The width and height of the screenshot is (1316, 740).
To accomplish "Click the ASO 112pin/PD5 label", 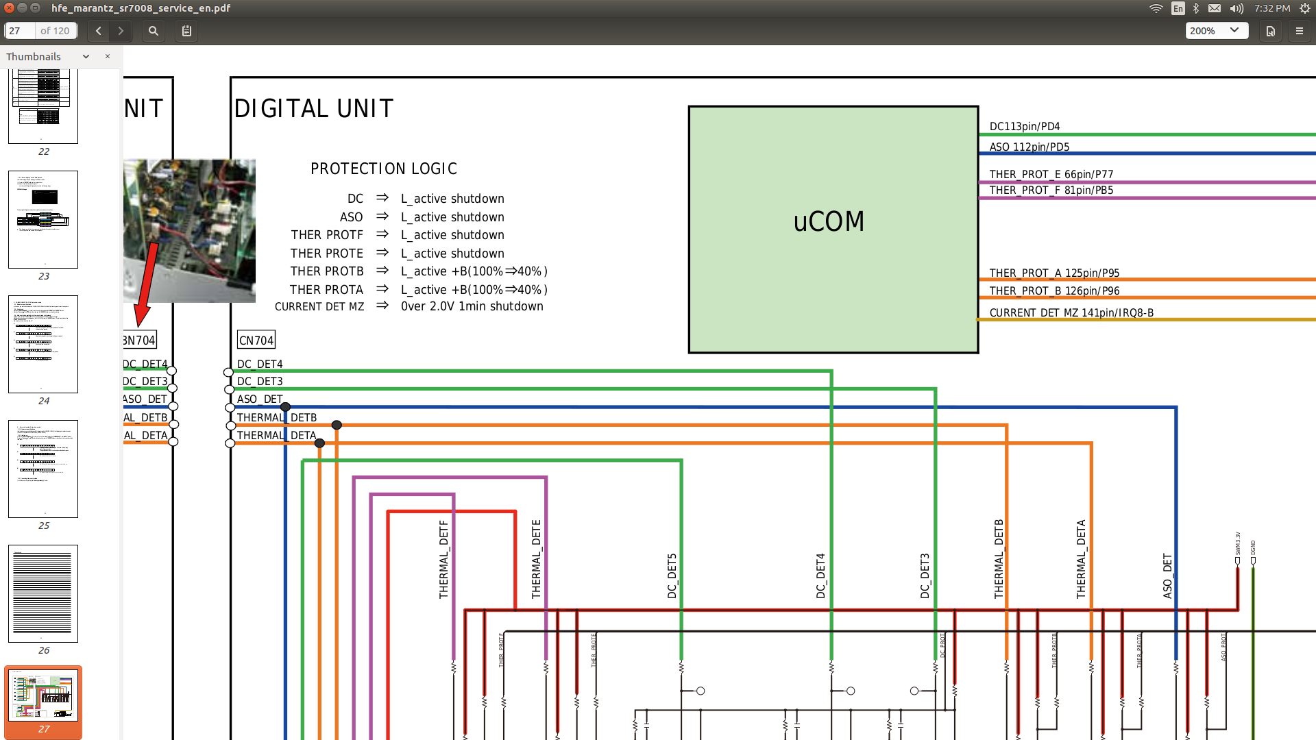I will click(x=1029, y=147).
